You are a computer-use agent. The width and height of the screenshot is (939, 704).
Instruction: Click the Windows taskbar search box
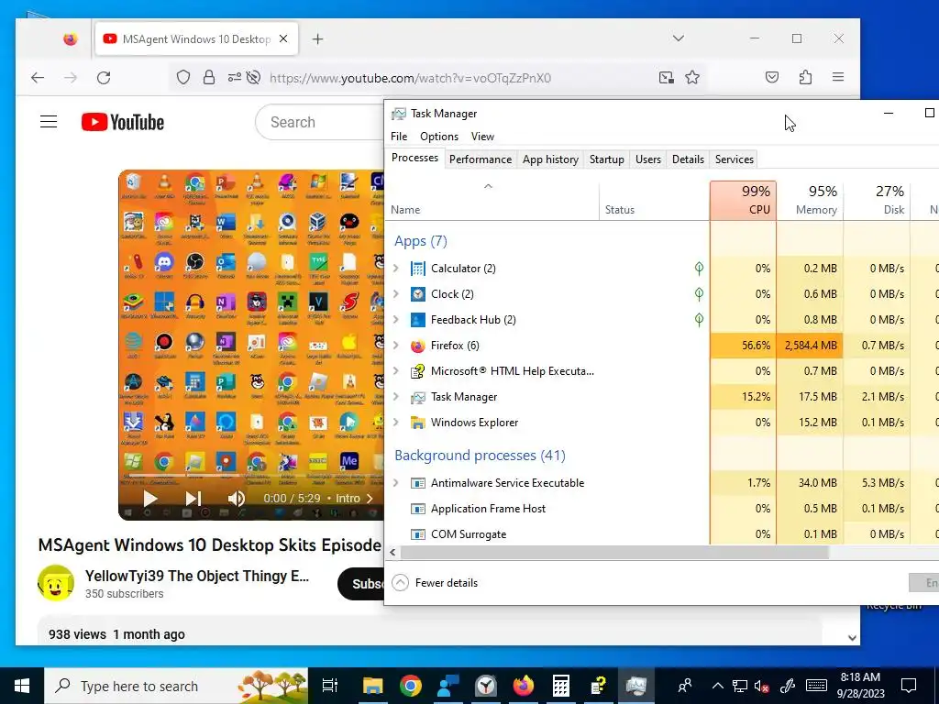(177, 686)
